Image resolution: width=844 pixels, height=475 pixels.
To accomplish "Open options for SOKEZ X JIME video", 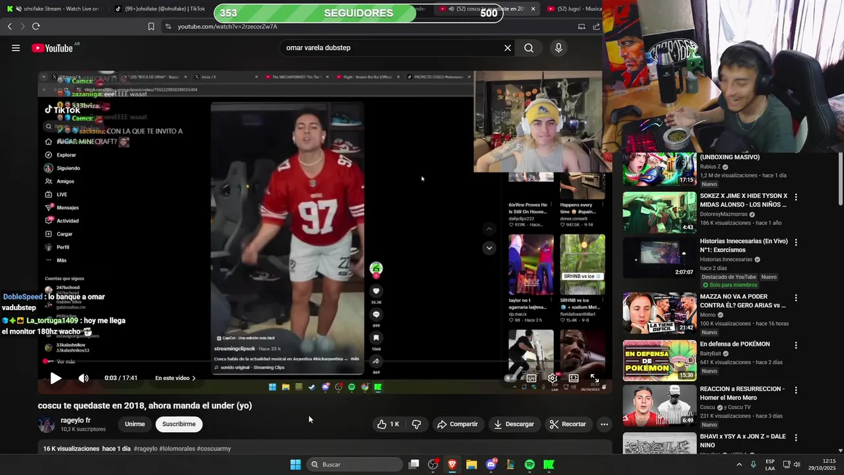I will [796, 197].
